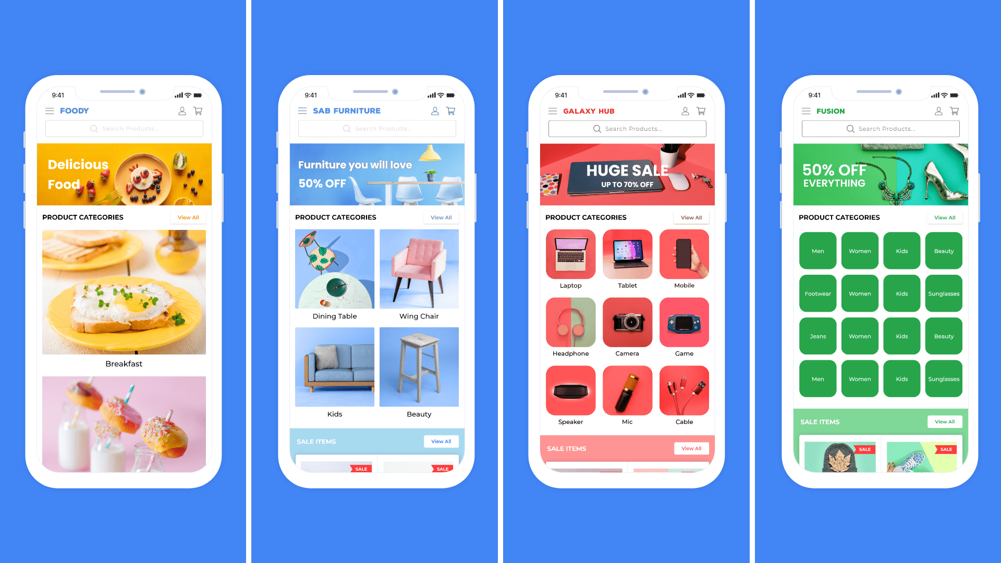The height and width of the screenshot is (563, 1001).
Task: Click View All on SAB FURNITURE sale items
Action: (x=441, y=440)
